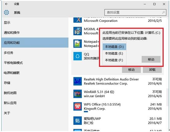Click Kingsoft Corp. publisher text

[95, 109]
